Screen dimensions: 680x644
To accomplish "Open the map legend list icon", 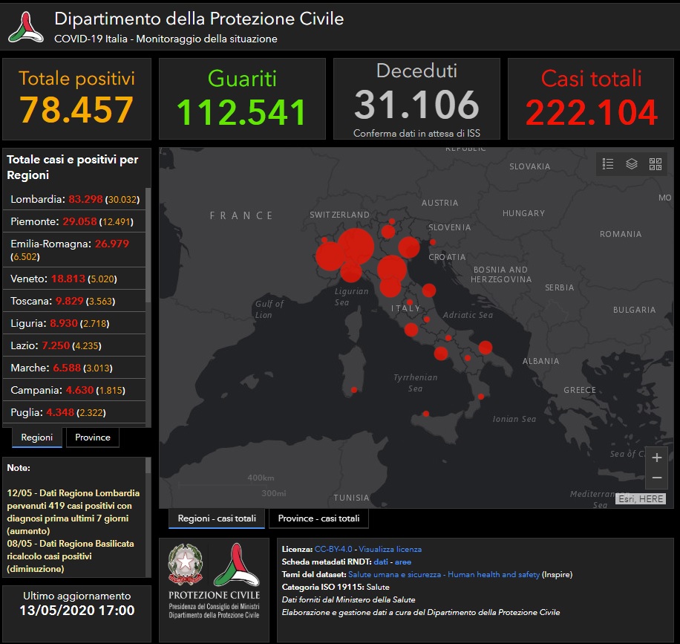I will point(607,164).
